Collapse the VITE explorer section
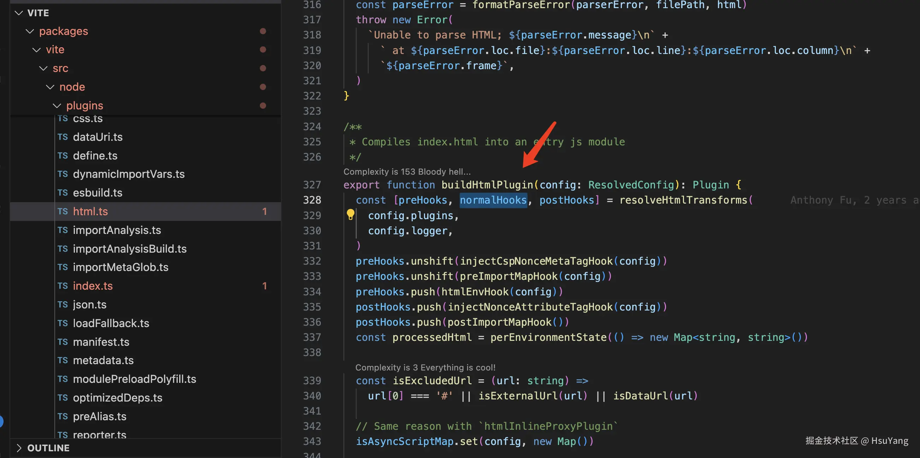The height and width of the screenshot is (458, 920). [19, 13]
